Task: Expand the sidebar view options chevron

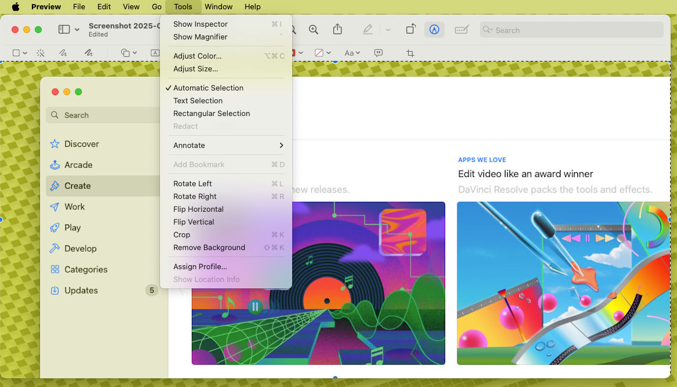Action: click(x=77, y=30)
